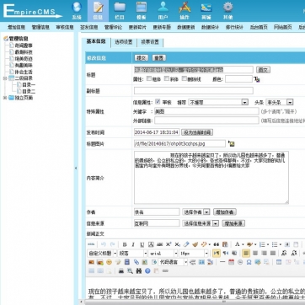Click the Bold B icon in editor
The height and width of the screenshot is (305, 305).
pyautogui.click(x=125, y=244)
